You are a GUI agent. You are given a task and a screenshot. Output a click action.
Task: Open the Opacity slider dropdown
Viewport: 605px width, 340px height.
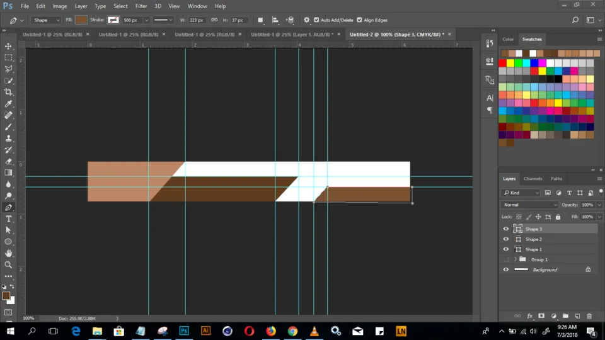pos(599,205)
